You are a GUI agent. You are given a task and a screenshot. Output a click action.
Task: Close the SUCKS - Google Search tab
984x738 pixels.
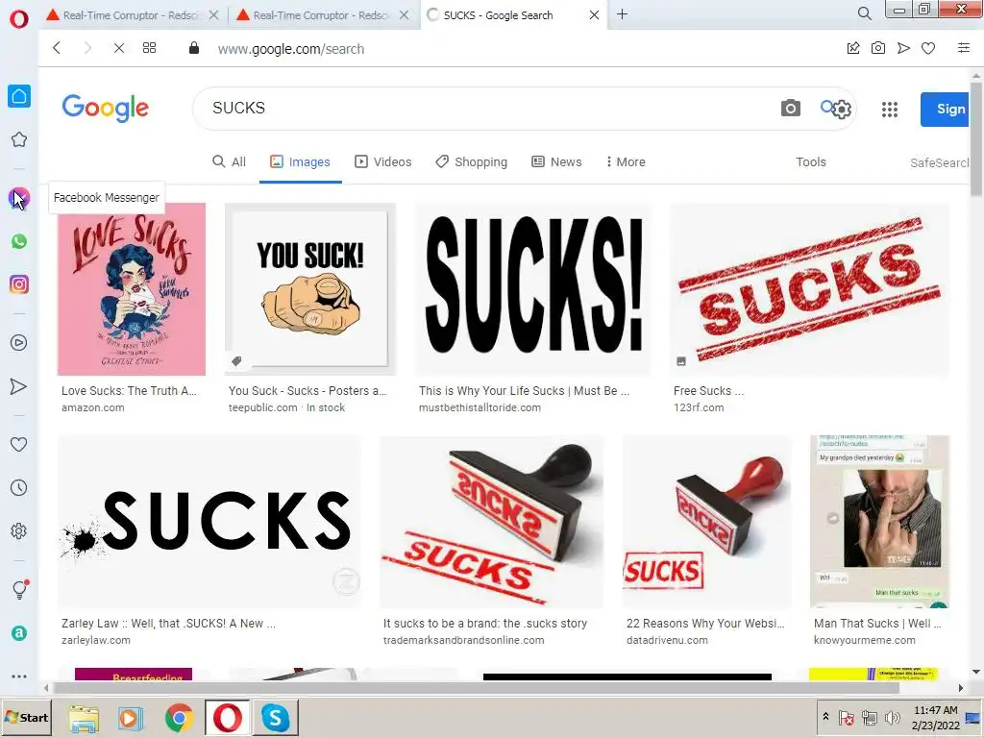594,15
